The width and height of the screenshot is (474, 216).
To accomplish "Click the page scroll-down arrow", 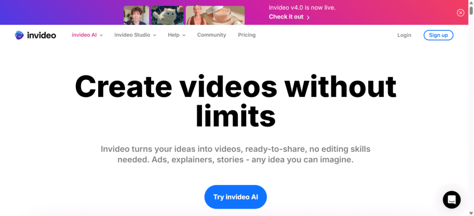I will click(x=471, y=214).
